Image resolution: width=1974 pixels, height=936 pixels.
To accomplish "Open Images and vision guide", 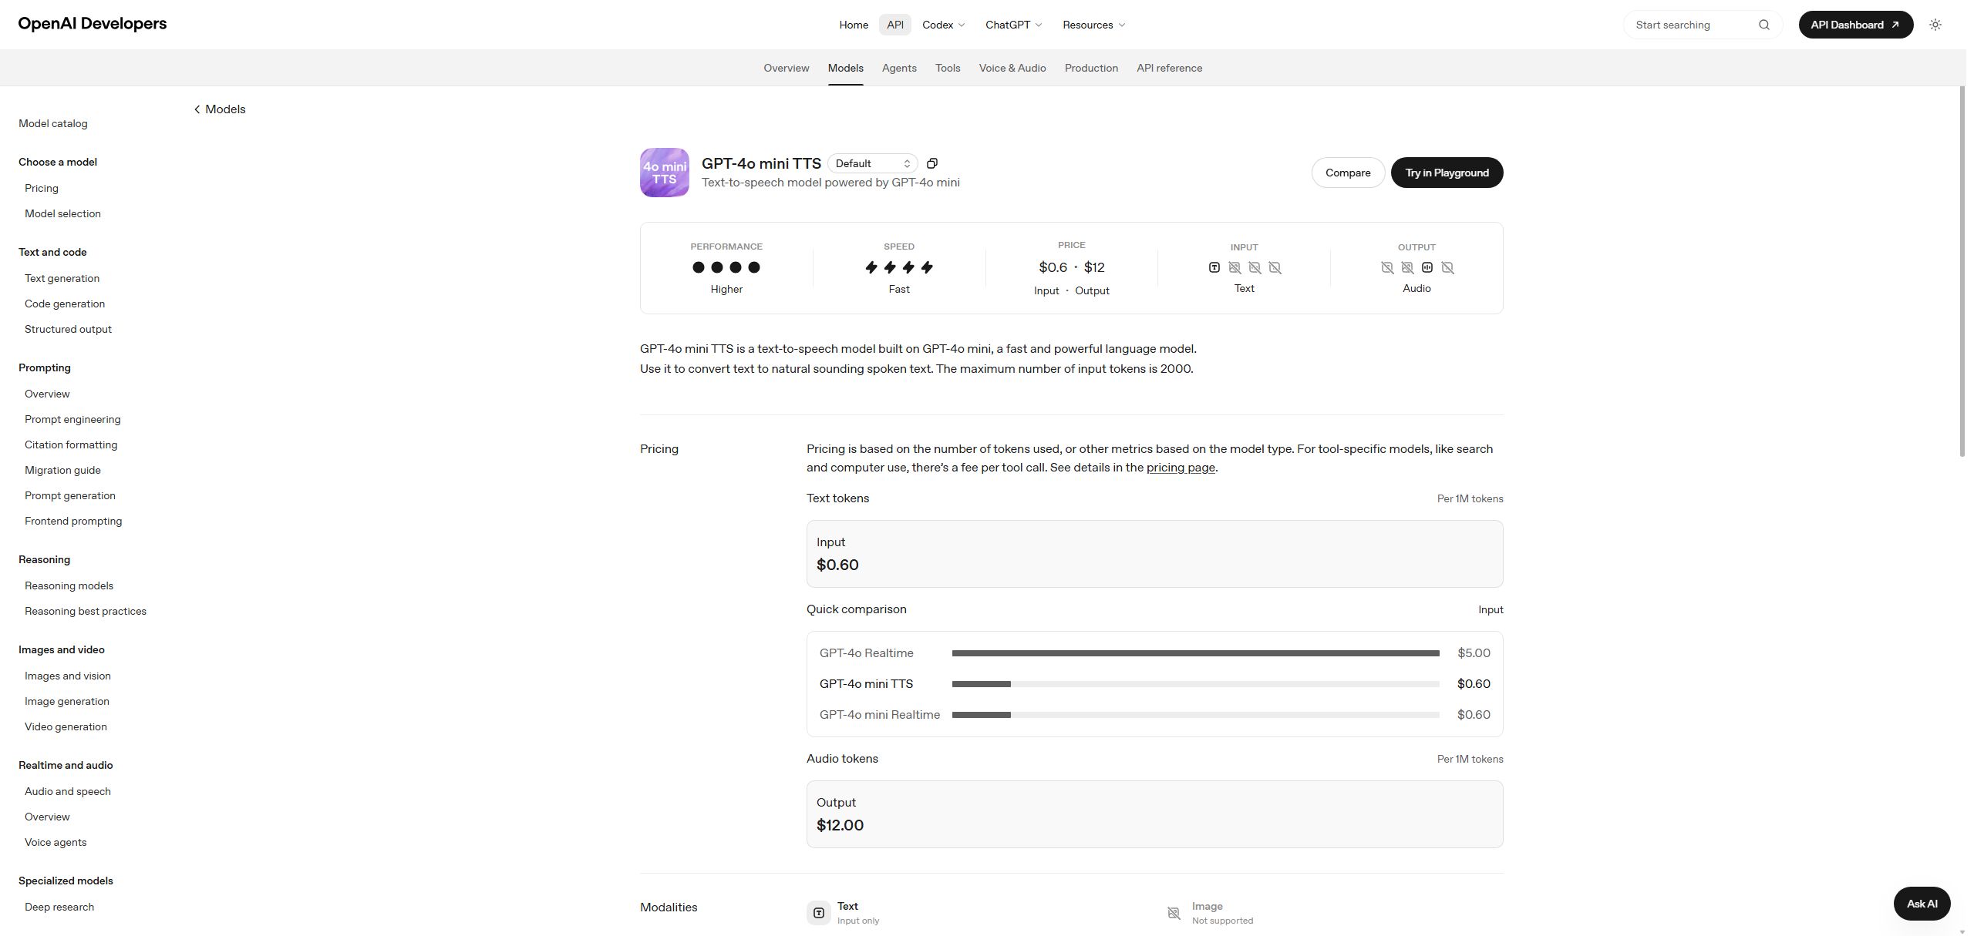I will [x=68, y=676].
